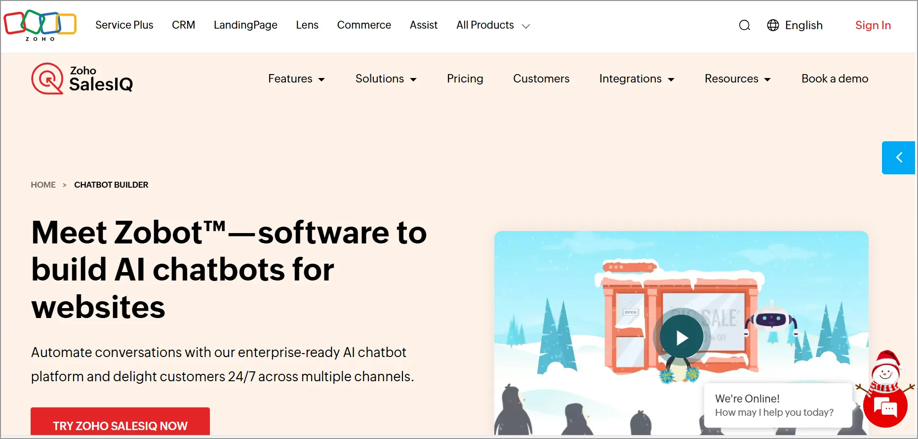Open Lens product link
918x439 pixels.
point(307,25)
